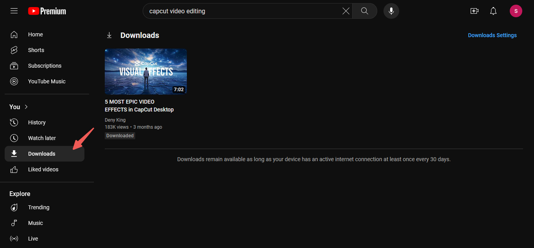Open the account avatar menu

point(516,11)
